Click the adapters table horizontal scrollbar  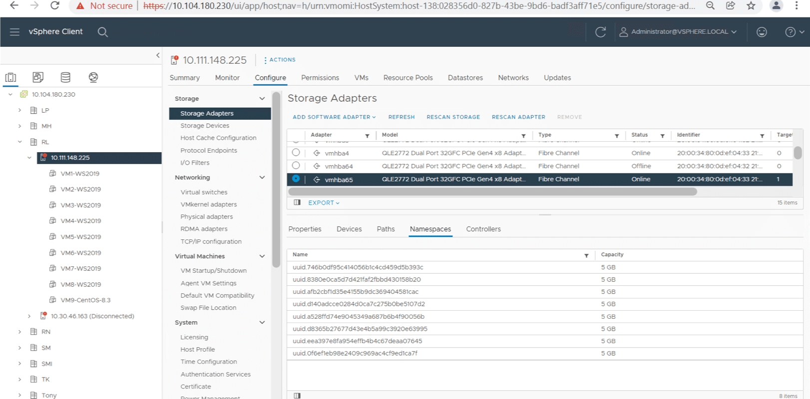coord(492,192)
